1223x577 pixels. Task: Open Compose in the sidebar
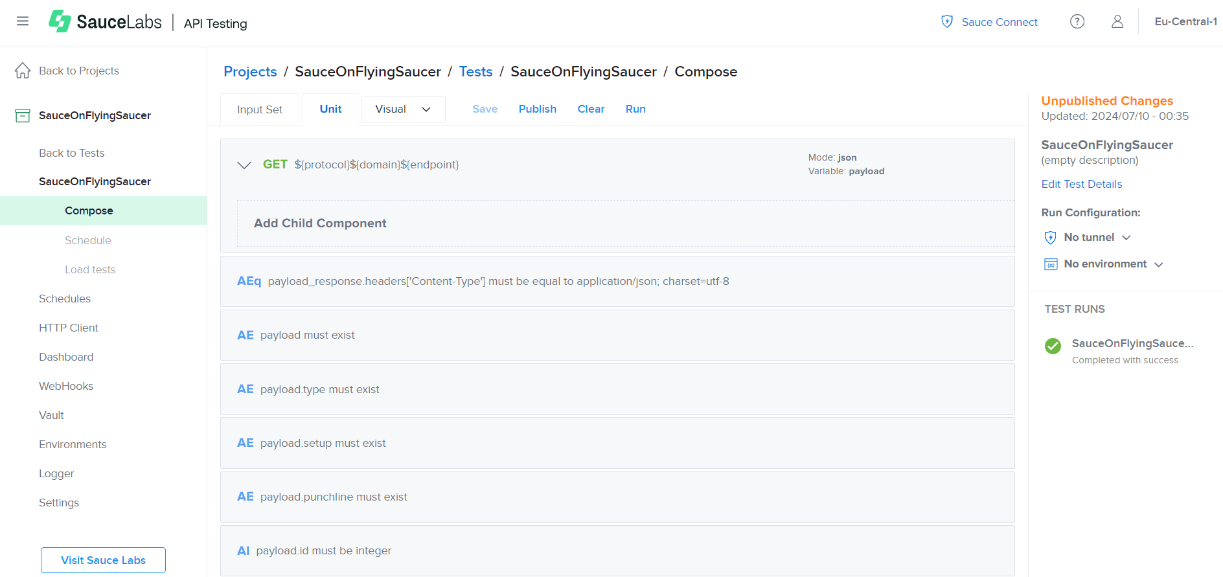tap(104, 210)
